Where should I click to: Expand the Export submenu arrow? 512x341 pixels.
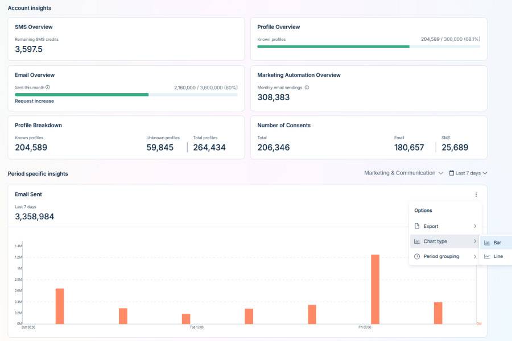pyautogui.click(x=475, y=226)
